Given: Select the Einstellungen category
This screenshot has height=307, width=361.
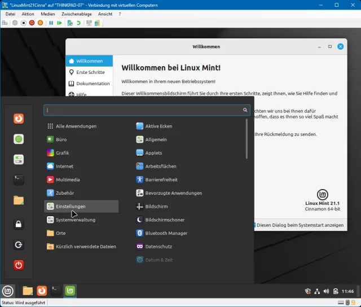Looking at the screenshot, I should click(81, 207).
